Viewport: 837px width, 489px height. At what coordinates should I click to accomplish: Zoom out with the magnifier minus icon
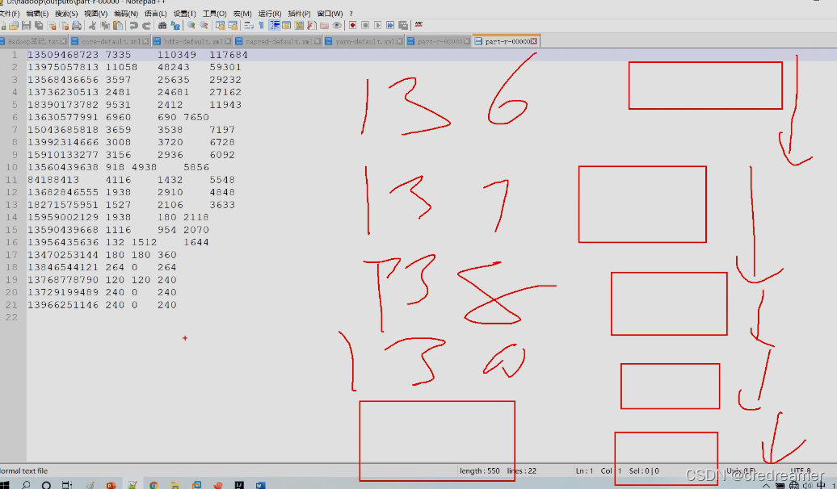click(x=204, y=25)
